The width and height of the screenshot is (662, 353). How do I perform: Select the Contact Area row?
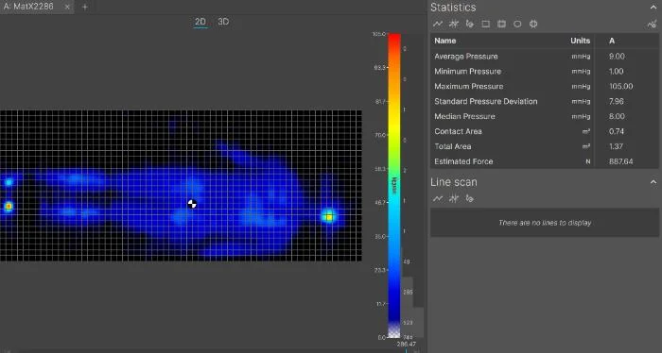click(544, 131)
